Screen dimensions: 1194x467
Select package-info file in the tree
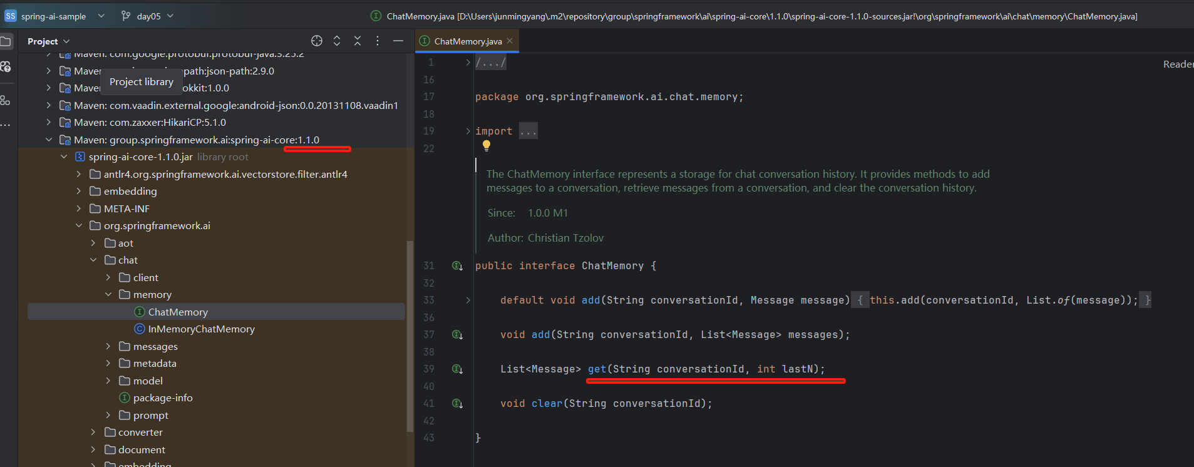tap(162, 398)
